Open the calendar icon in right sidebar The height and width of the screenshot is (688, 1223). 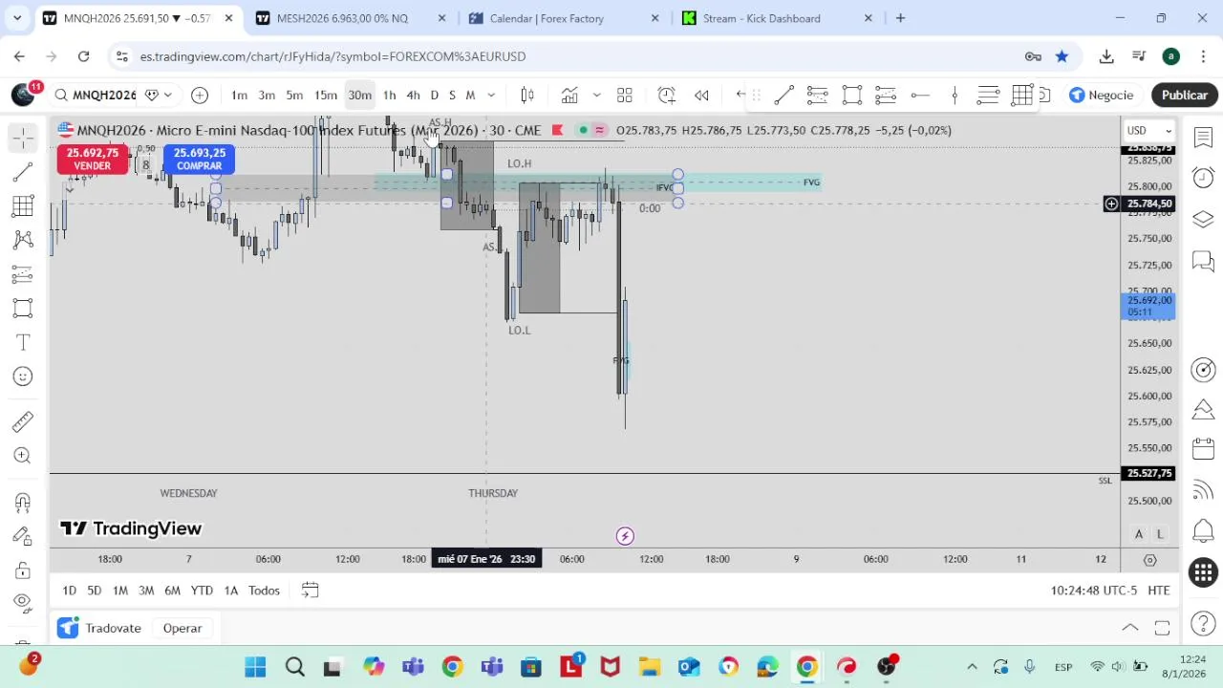click(x=1203, y=449)
